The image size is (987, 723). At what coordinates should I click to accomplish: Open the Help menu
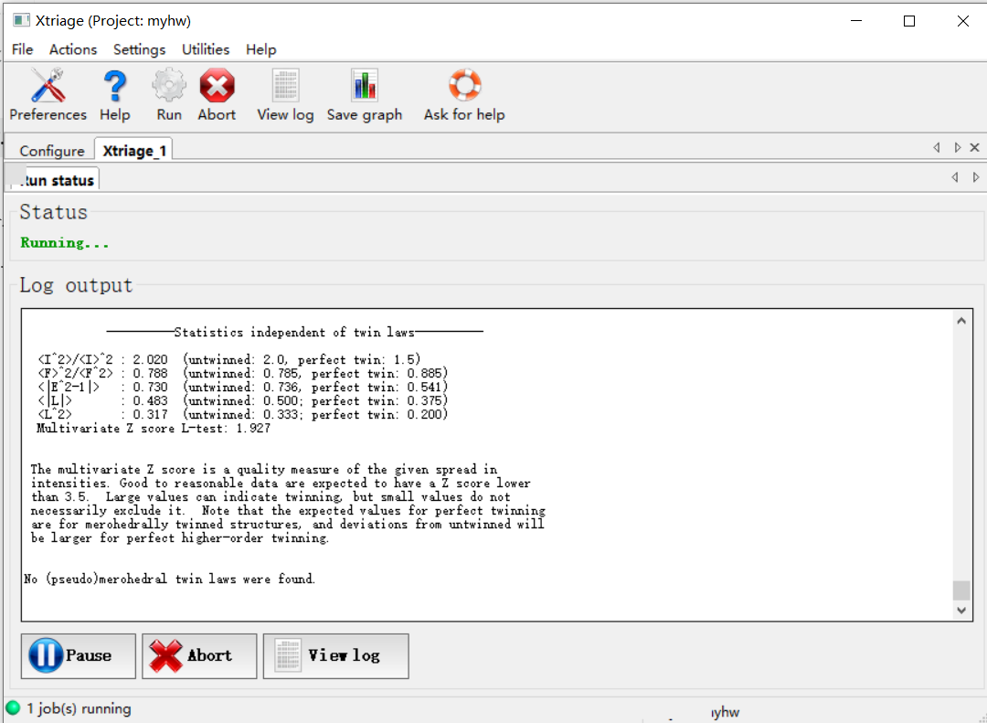(x=260, y=49)
